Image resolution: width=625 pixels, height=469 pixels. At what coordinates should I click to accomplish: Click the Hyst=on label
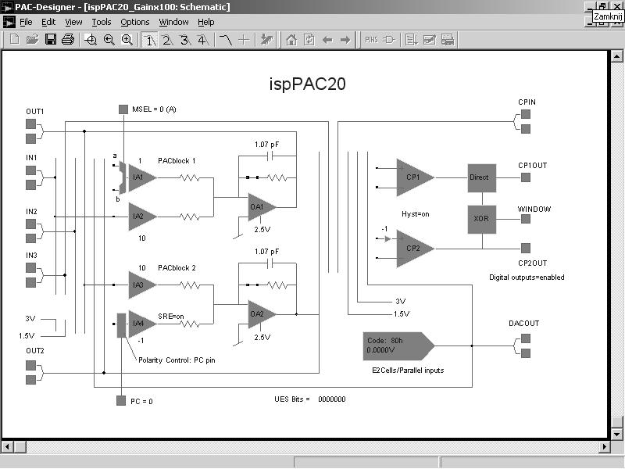click(416, 214)
